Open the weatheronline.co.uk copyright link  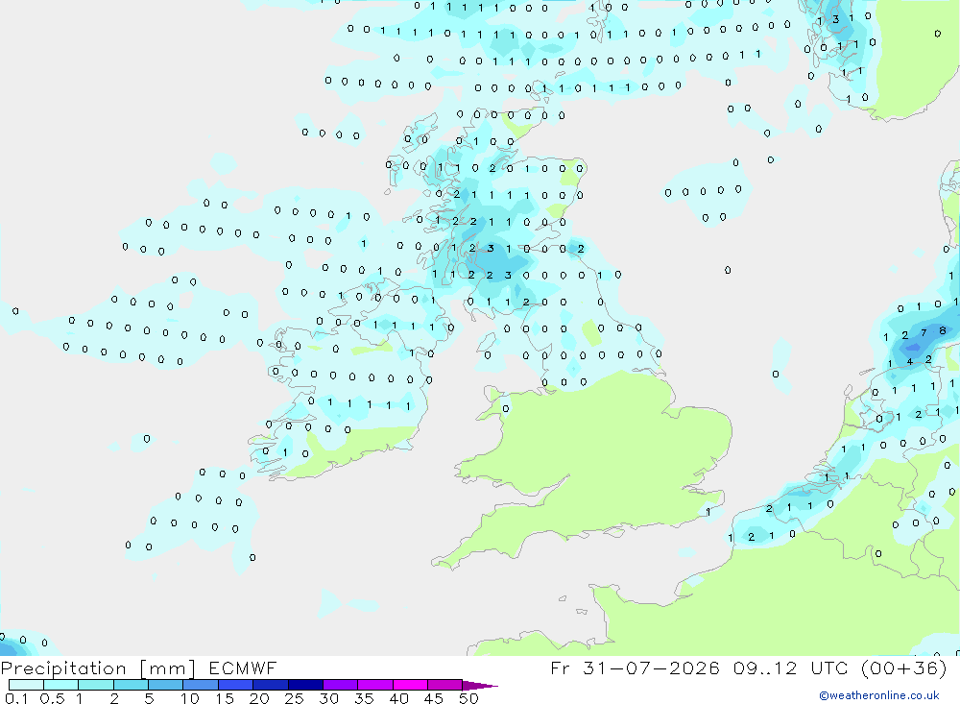879,695
